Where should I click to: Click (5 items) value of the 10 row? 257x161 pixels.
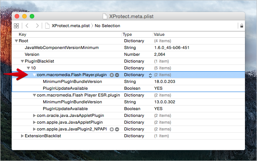[x=163, y=68]
